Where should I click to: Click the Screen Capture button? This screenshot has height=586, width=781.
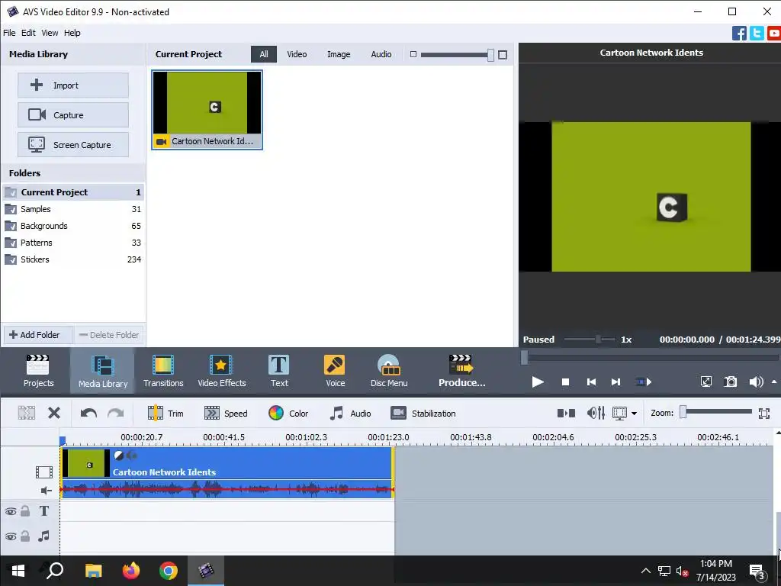pyautogui.click(x=73, y=145)
